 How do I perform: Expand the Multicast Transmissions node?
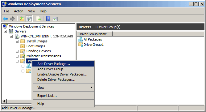coord(17,56)
